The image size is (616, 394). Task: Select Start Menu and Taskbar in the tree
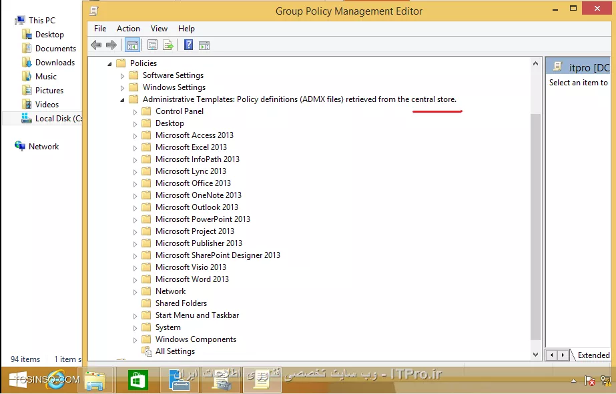pos(198,315)
